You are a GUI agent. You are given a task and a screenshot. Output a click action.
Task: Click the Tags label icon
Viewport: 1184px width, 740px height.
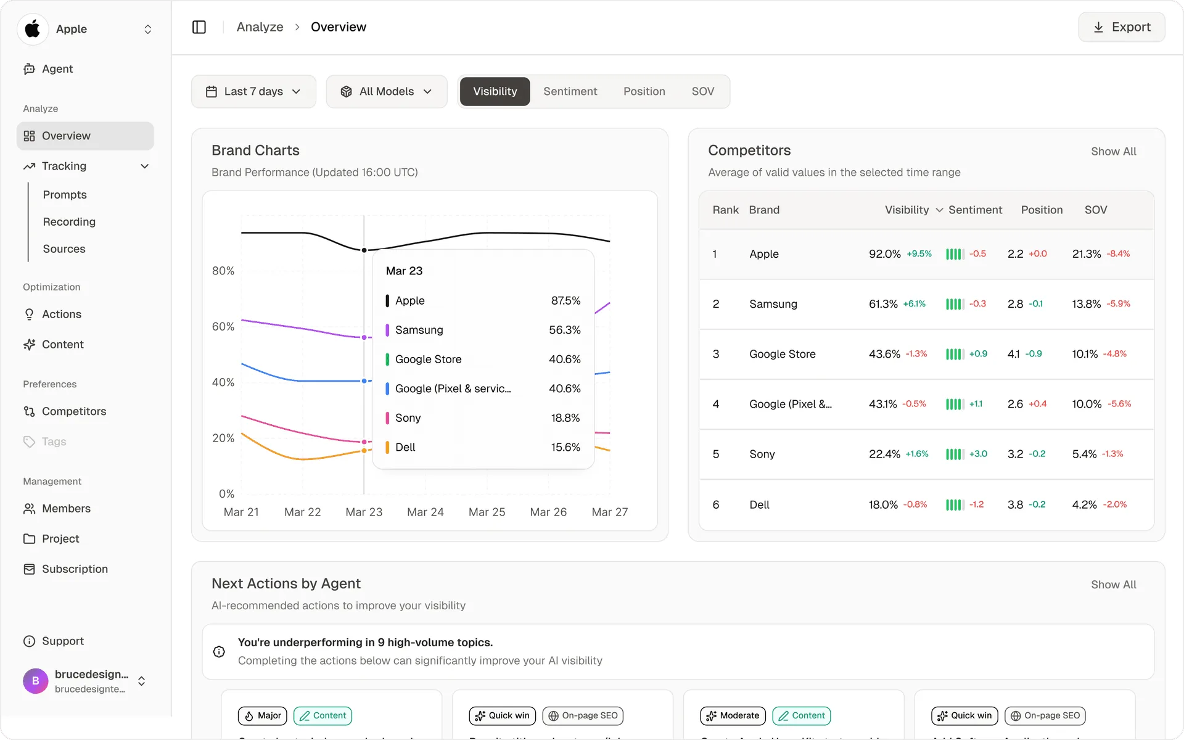click(x=29, y=442)
